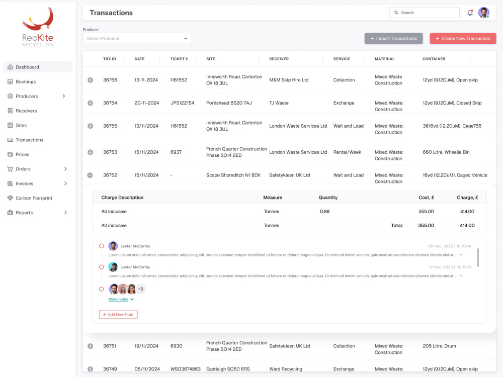
Task: Click ticket number JPS122154
Action: pos(182,103)
